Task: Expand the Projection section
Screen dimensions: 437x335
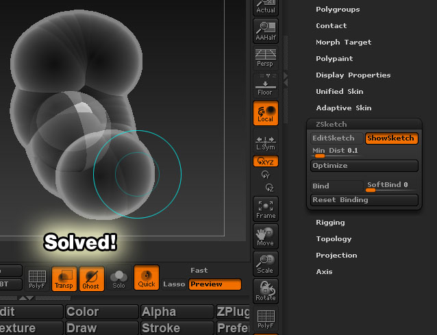Action: (336, 256)
